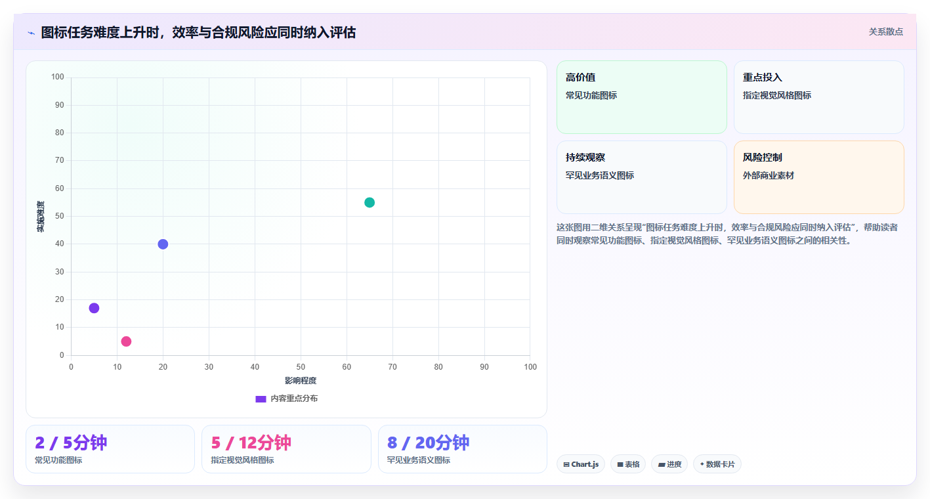Click the 实施难度 vertical axis title

(x=41, y=217)
